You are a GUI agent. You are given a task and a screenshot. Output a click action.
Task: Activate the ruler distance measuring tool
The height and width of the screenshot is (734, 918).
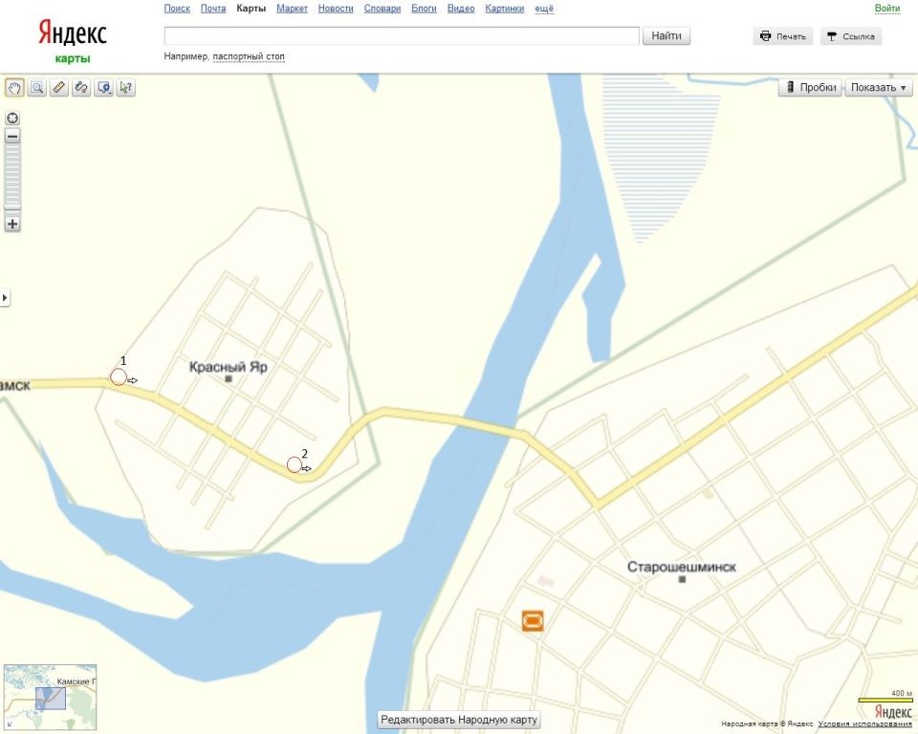click(58, 88)
